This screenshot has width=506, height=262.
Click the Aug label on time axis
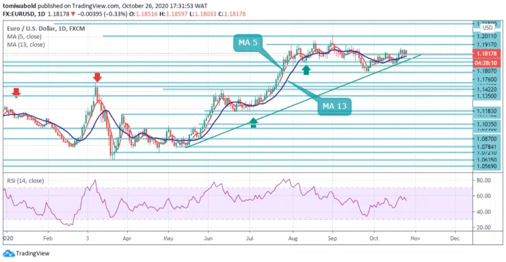point(293,239)
